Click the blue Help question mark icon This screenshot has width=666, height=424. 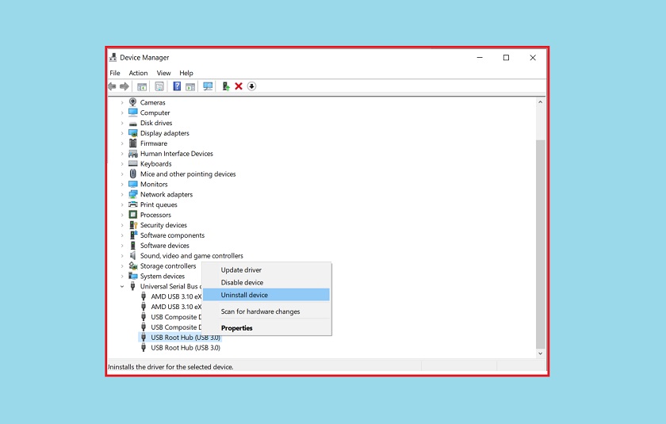click(x=177, y=86)
